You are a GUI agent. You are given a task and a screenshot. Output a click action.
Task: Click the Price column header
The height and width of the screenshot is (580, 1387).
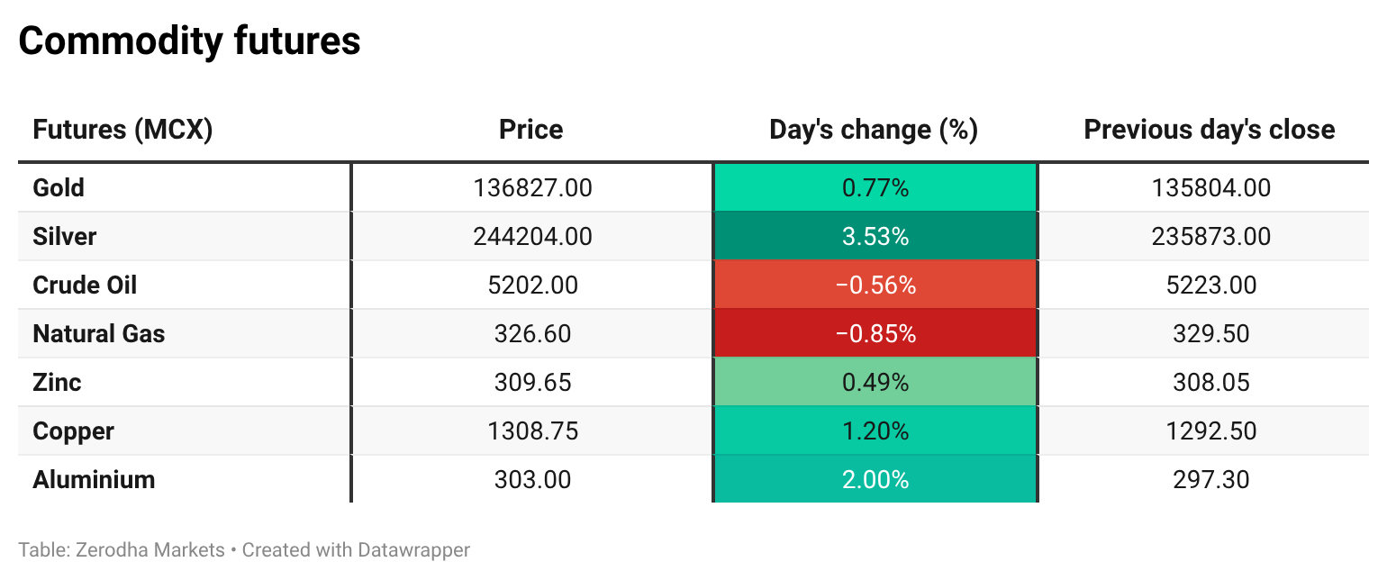(530, 130)
